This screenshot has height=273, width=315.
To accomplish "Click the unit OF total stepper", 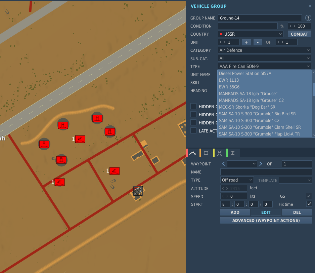I will coord(286,42).
